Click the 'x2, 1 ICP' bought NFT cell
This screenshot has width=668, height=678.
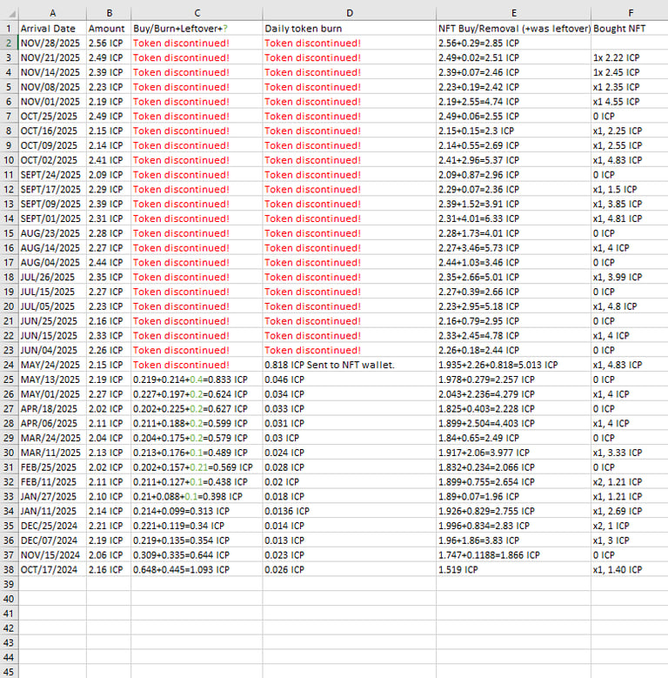coord(630,526)
